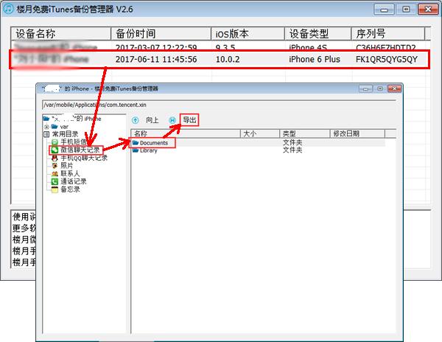Click the 名称 column header

click(x=186, y=133)
